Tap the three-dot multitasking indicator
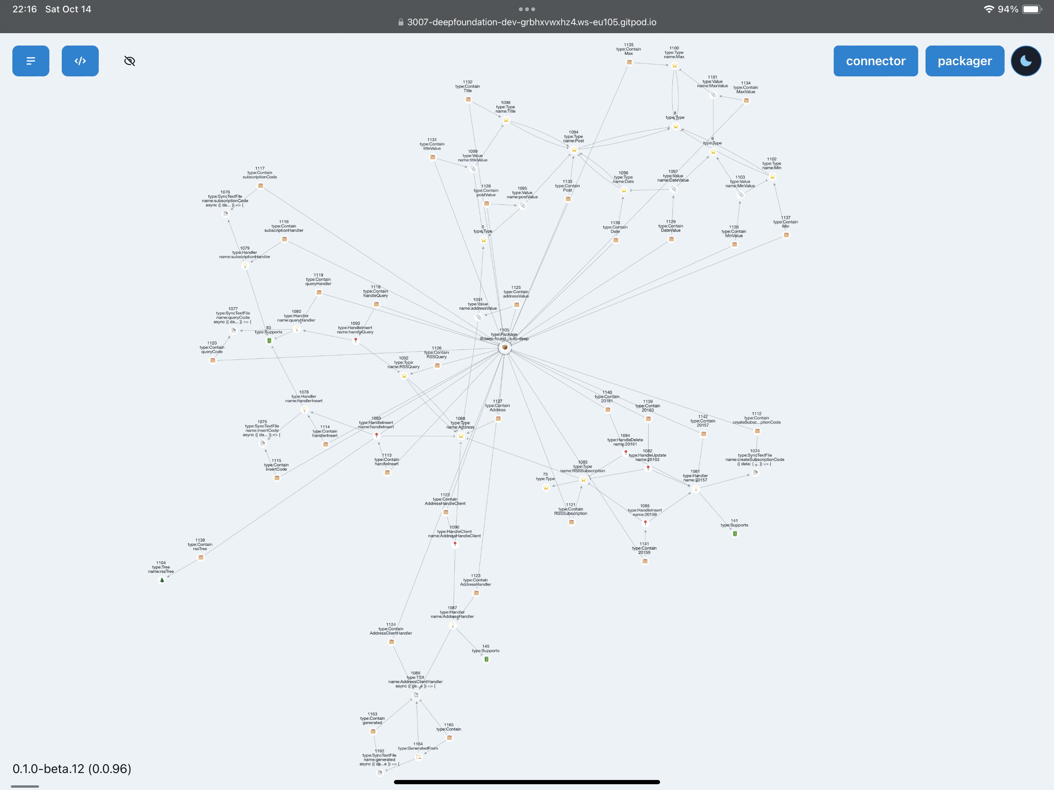The height and width of the screenshot is (790, 1054). coord(527,9)
